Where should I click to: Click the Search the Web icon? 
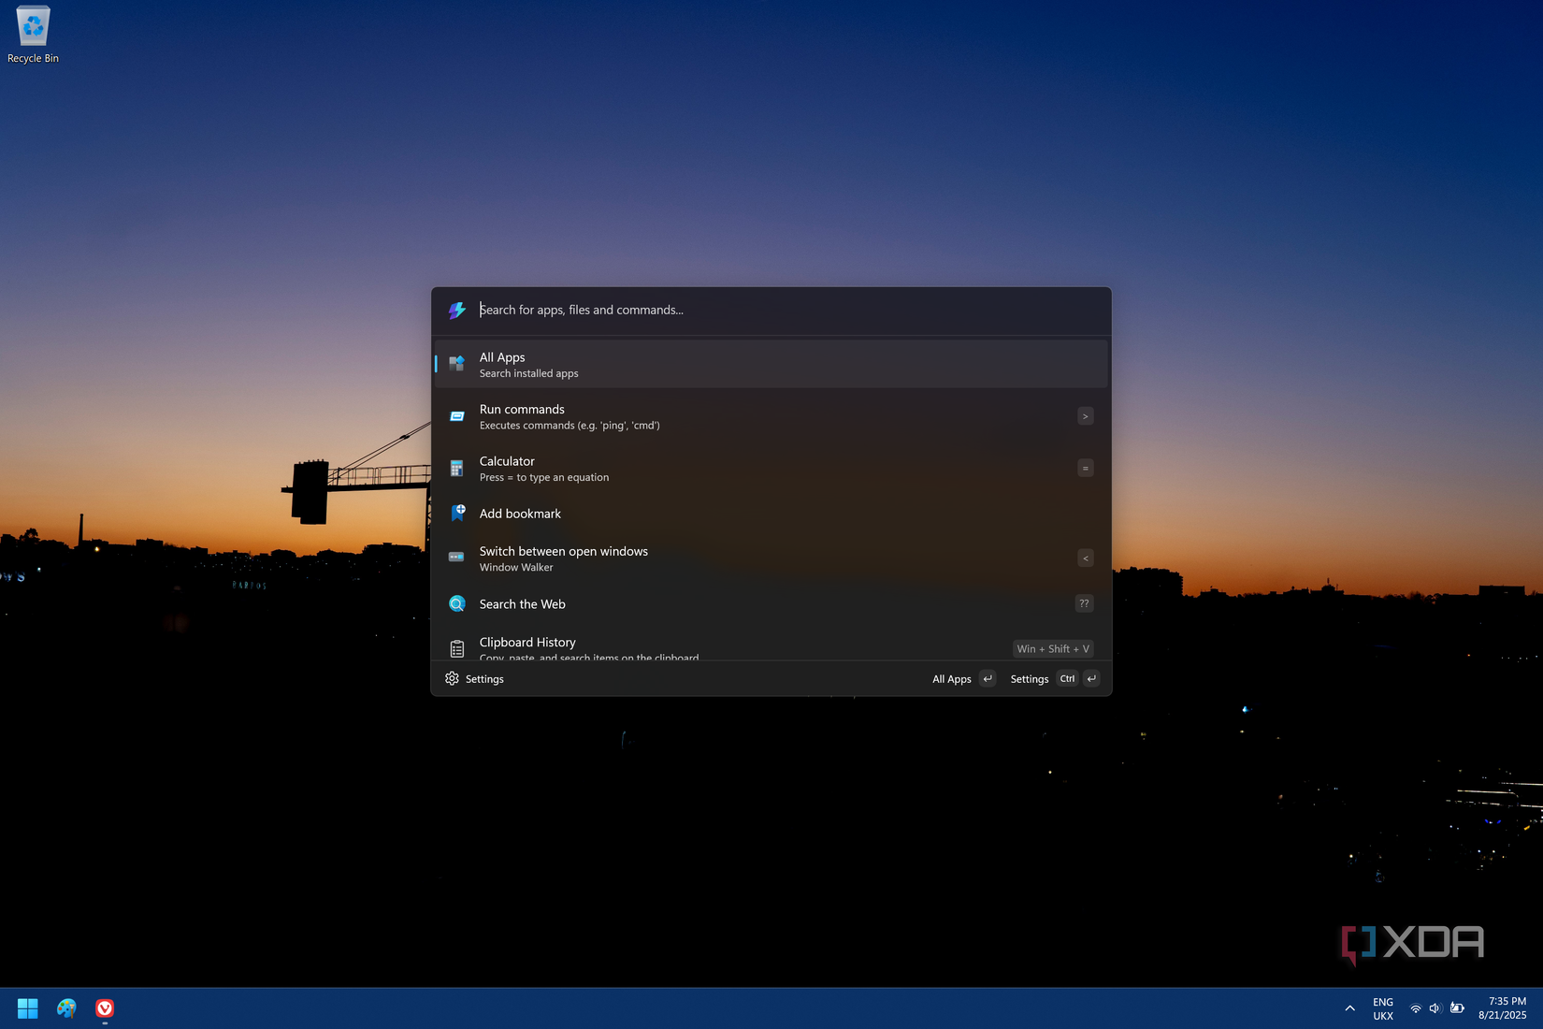pyautogui.click(x=456, y=604)
